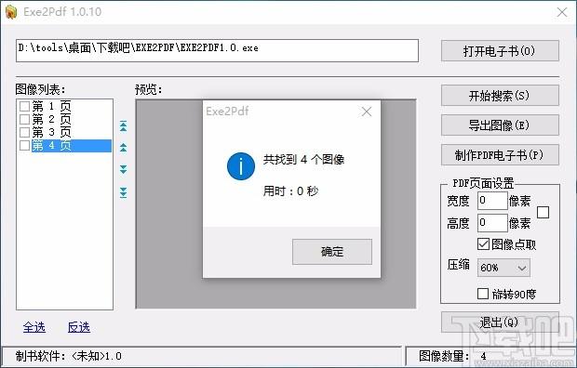Move selected page to top arrow icon
This screenshot has height=368, width=577.
pos(123,126)
